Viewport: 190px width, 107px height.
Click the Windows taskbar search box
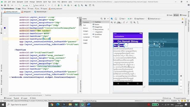tap(27, 105)
